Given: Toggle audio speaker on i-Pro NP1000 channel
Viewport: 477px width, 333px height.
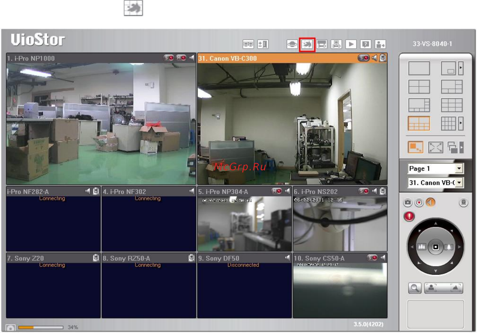Looking at the screenshot, I should pos(192,58).
